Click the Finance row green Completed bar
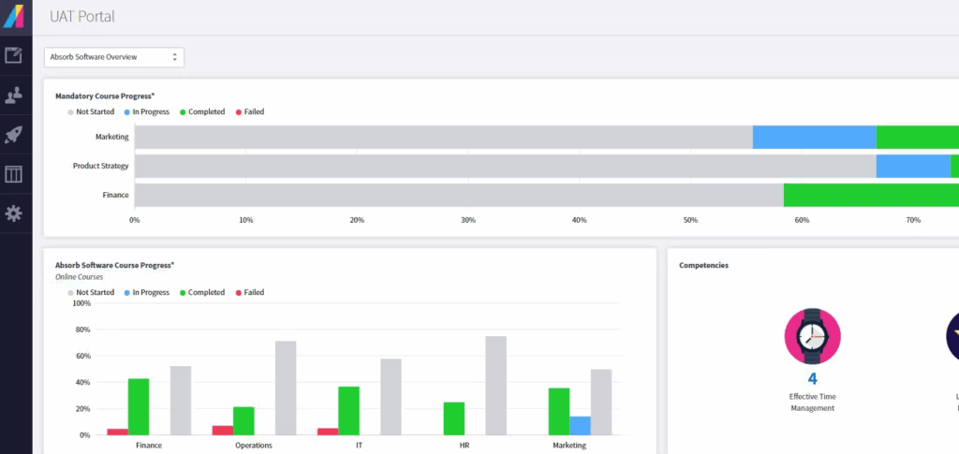Screen dimensions: 959x454 point(871,195)
